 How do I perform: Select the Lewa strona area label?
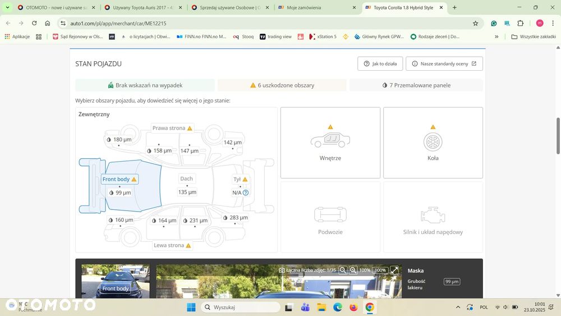click(x=172, y=245)
